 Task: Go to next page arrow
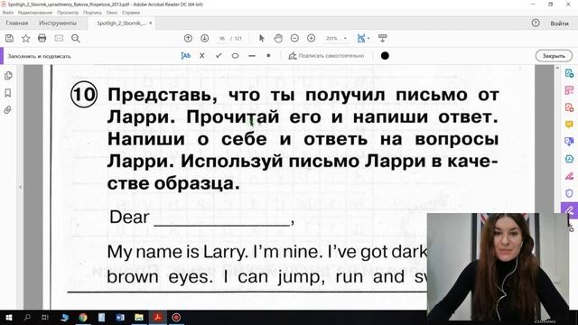pyautogui.click(x=205, y=38)
